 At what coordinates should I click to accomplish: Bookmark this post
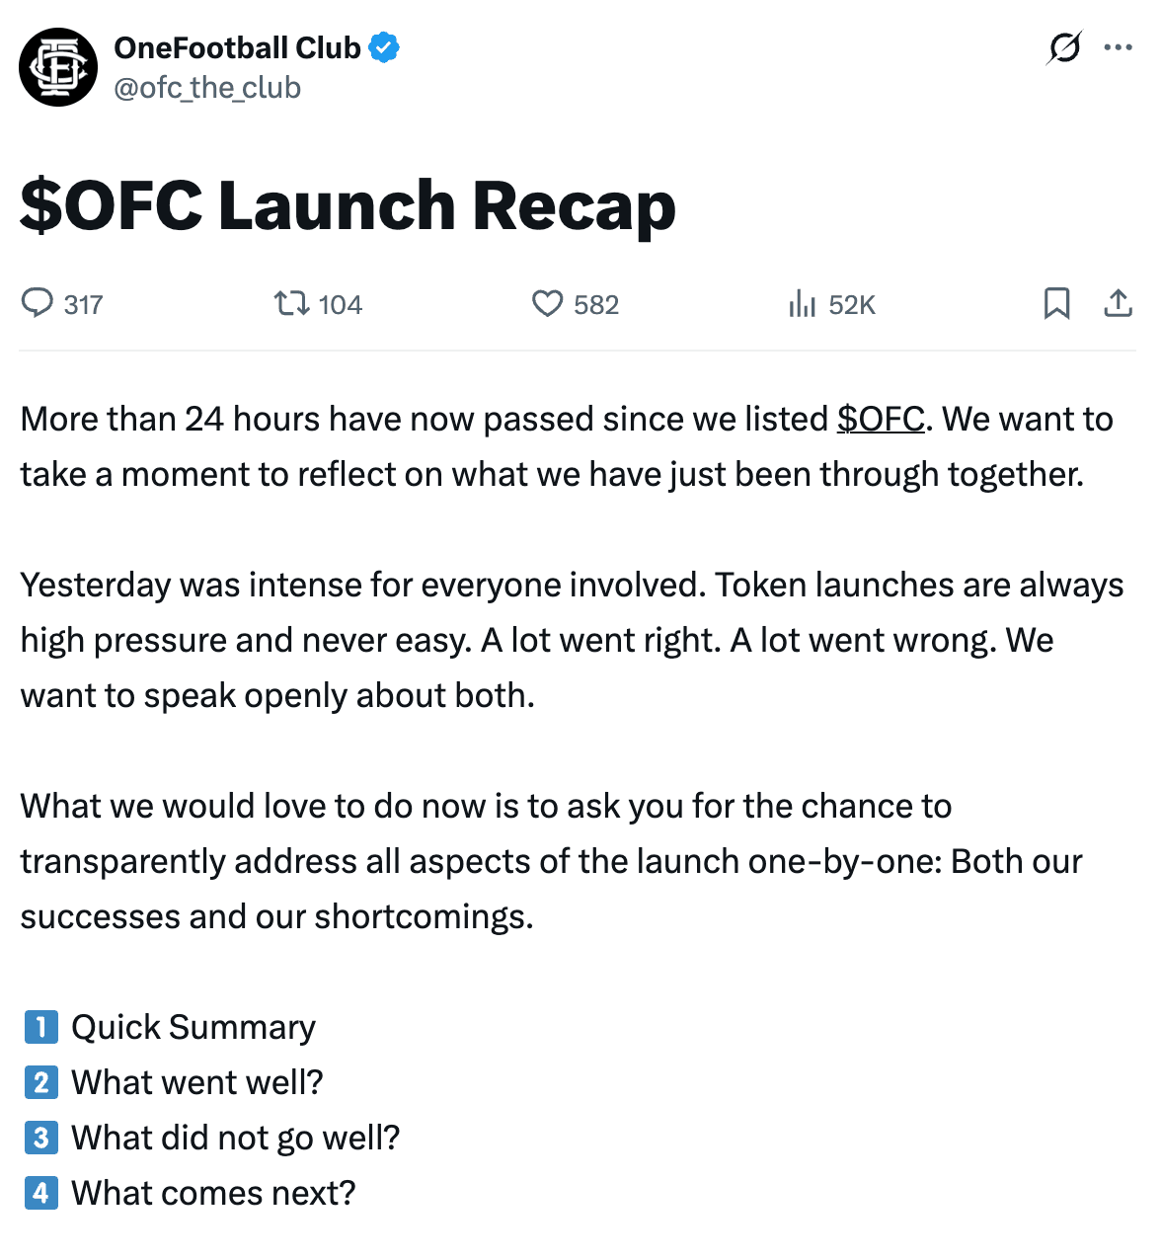click(1056, 303)
